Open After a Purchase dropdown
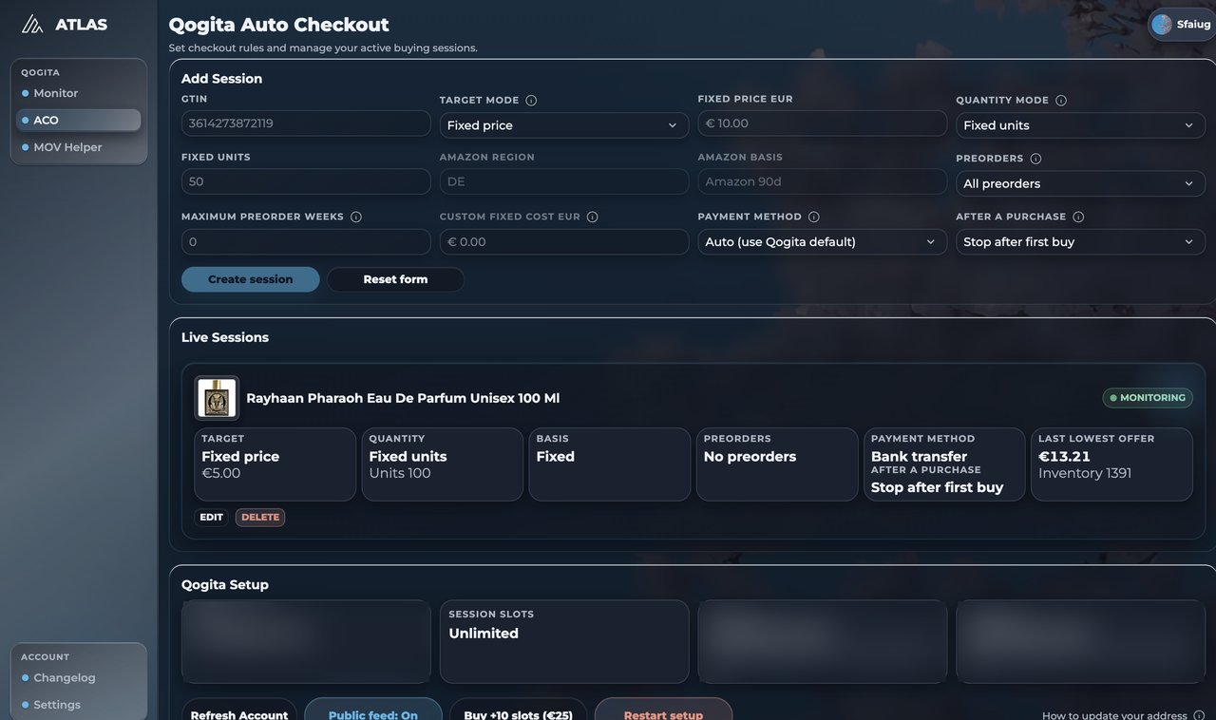1216x720 pixels. click(x=1080, y=242)
